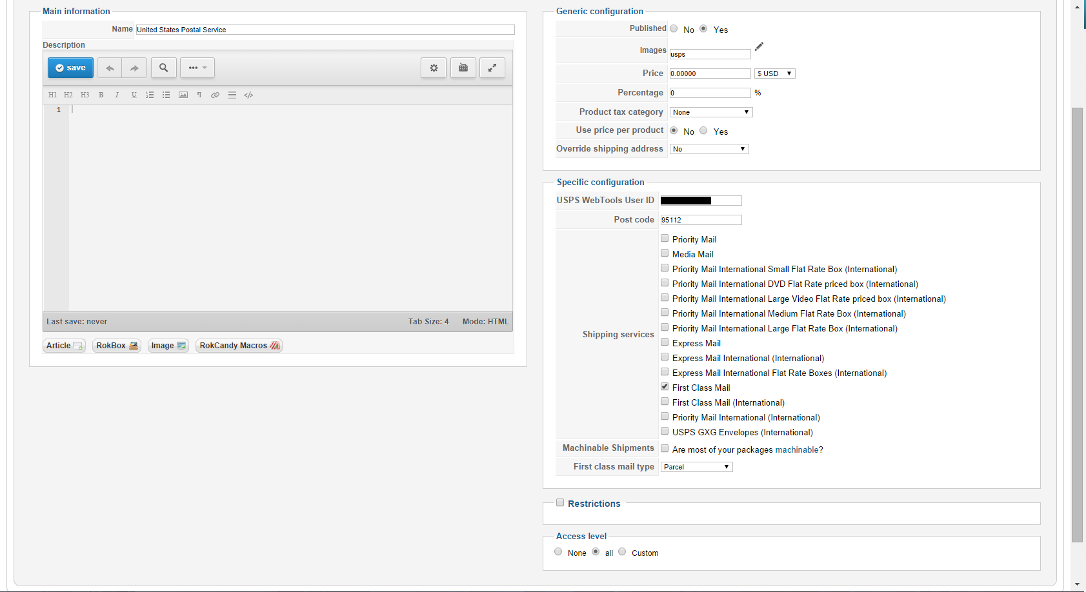
Task: Check Priority Mail International Small Flat Rate Box
Action: pos(665,268)
